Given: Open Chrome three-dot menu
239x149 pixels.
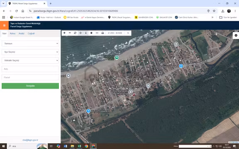Looking at the screenshot, I should (235, 11).
